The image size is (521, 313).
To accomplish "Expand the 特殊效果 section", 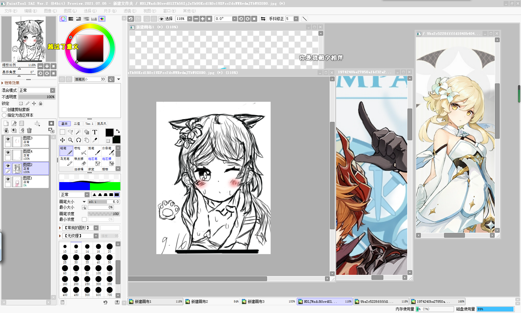I will coord(2,83).
